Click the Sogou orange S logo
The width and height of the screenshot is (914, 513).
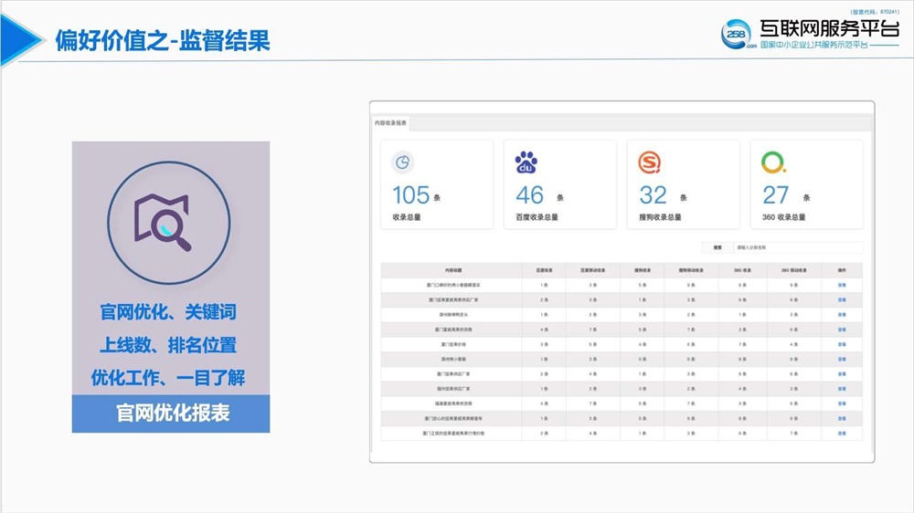coord(650,163)
